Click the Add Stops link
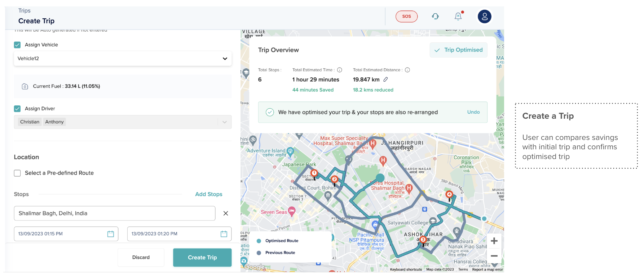 (208, 194)
